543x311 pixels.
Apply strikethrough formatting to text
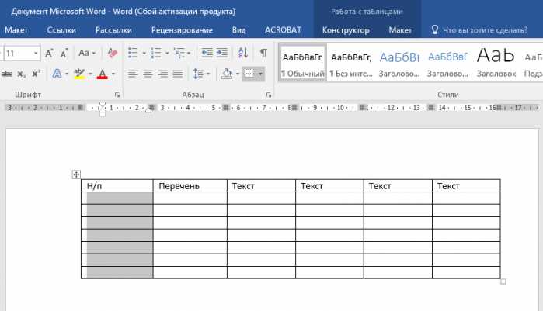6,74
